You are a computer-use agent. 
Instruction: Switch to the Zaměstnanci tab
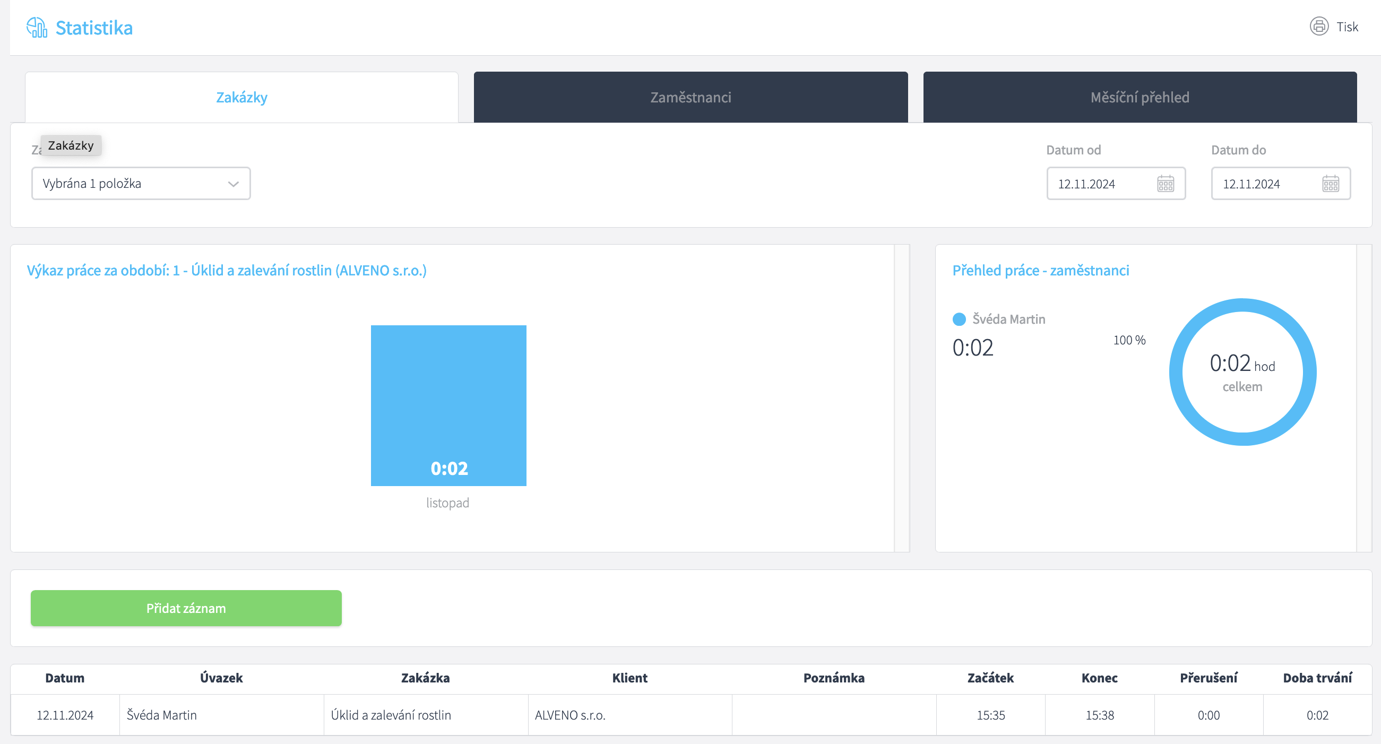[690, 98]
